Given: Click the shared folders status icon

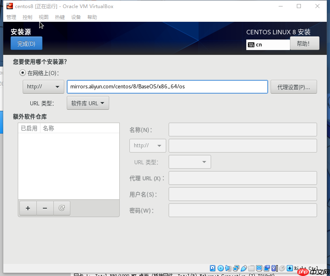Looking at the screenshot, I should 251,268.
